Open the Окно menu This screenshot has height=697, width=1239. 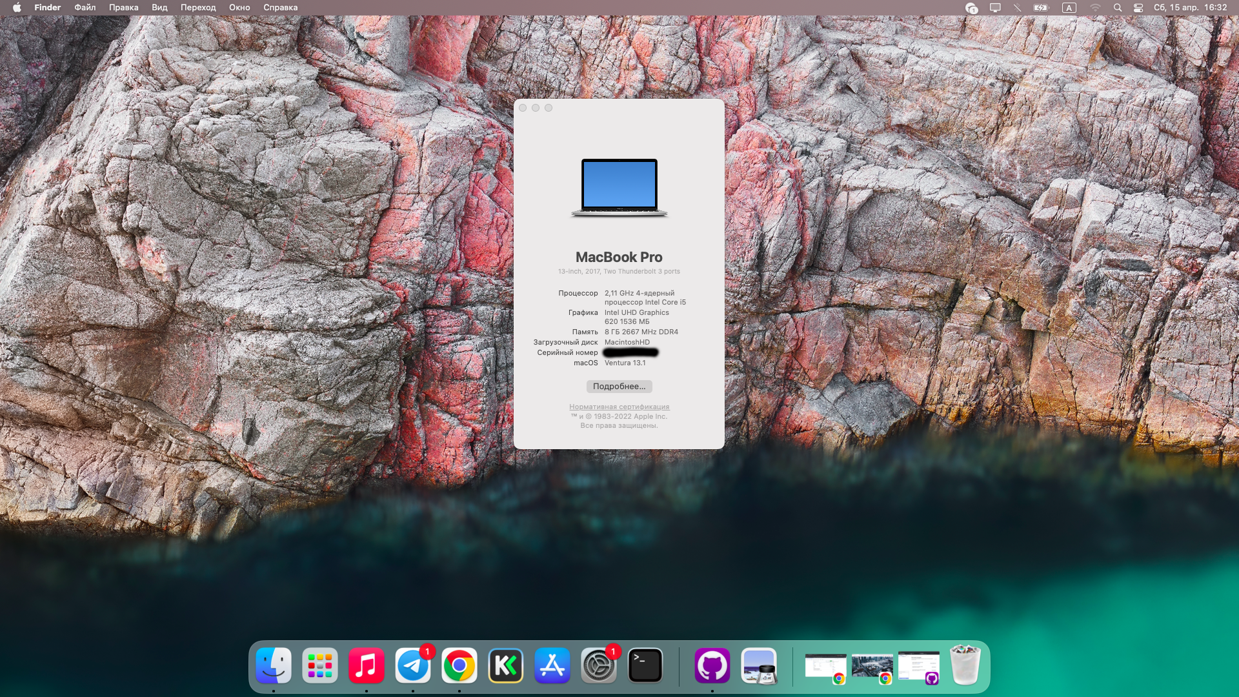pyautogui.click(x=239, y=8)
